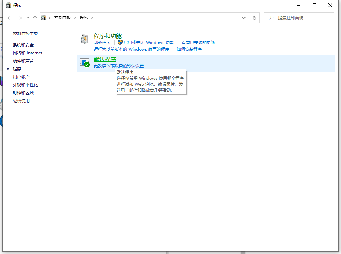341x254 pixels.
Task: Click the search magnifier icon
Action: tap(271, 18)
